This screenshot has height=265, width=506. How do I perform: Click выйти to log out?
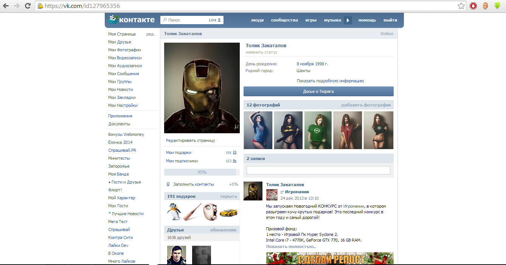tap(390, 20)
